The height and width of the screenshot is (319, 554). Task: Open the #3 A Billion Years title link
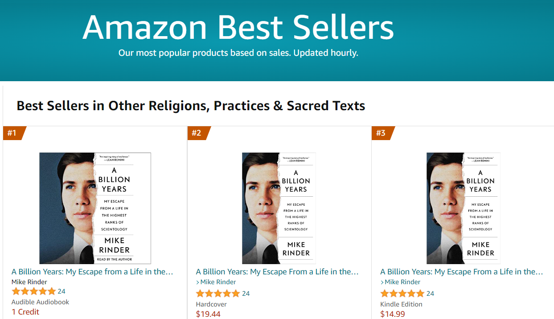click(x=462, y=272)
